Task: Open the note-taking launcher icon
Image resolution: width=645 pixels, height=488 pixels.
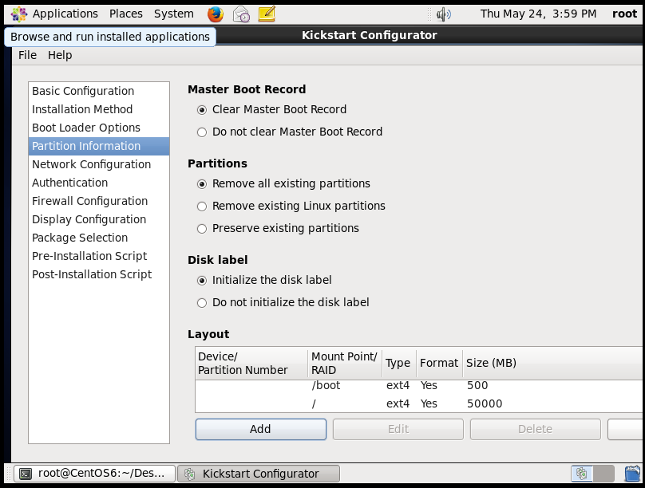Action: click(x=267, y=14)
